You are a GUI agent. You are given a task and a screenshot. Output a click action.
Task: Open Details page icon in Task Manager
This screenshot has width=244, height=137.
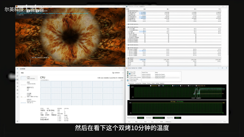point(18,93)
